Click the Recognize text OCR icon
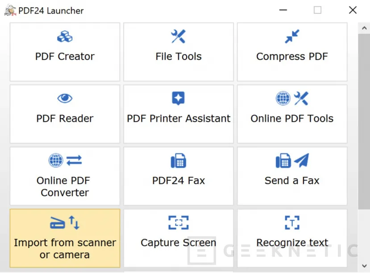 292,223
